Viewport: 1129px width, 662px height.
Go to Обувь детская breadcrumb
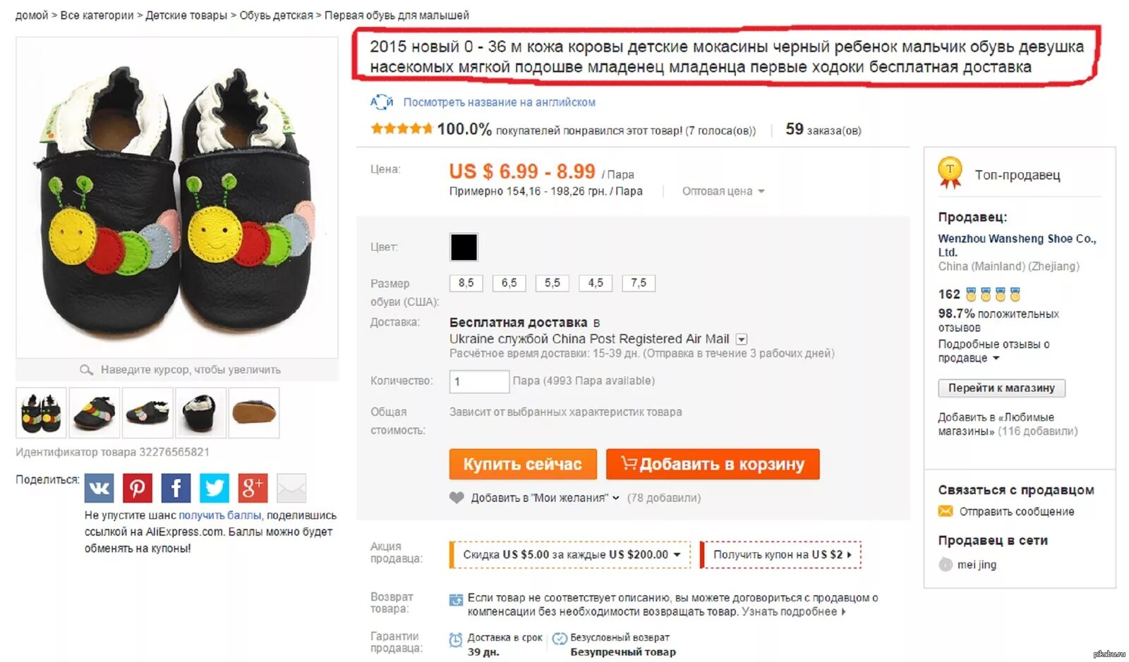click(x=276, y=16)
